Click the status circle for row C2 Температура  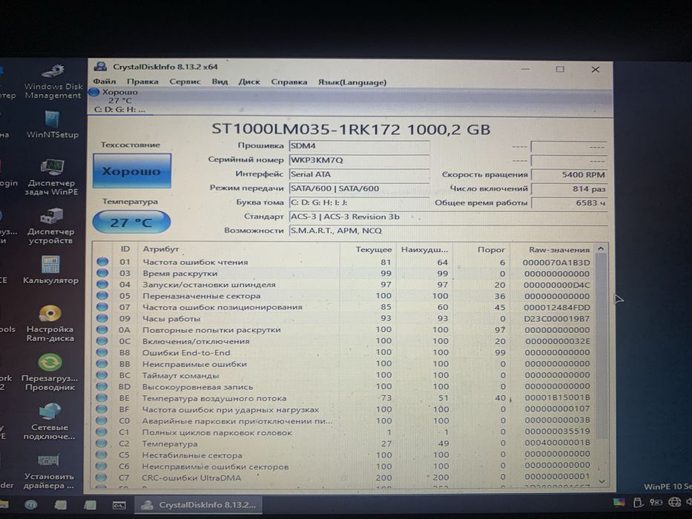[x=102, y=443]
